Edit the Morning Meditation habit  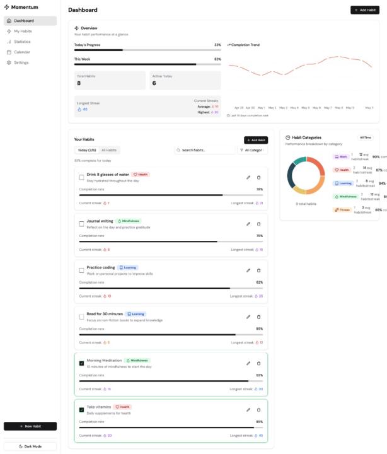coord(248,363)
